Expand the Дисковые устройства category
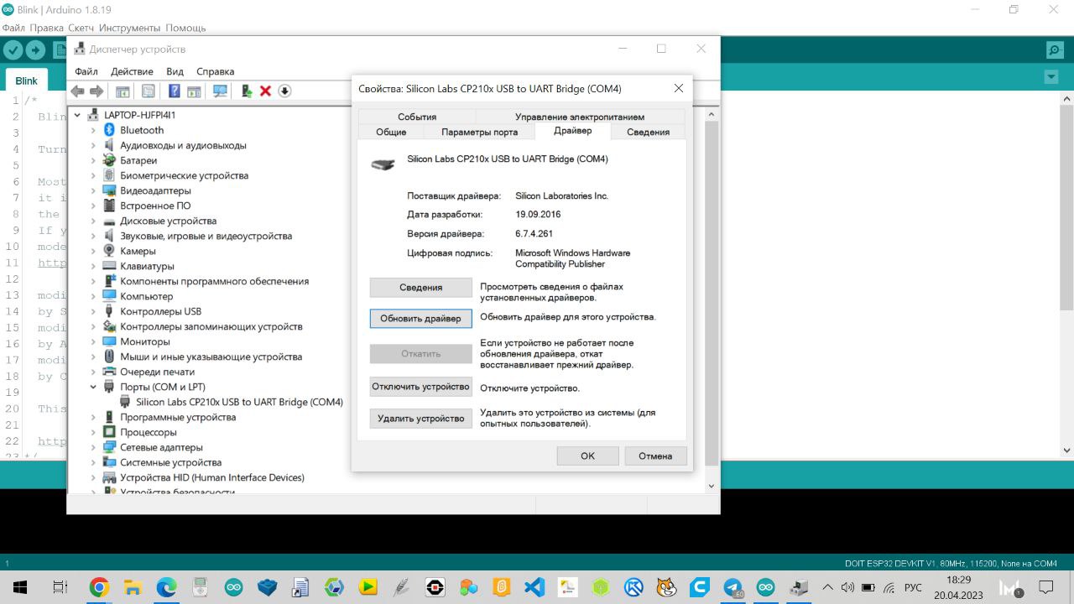 [93, 221]
